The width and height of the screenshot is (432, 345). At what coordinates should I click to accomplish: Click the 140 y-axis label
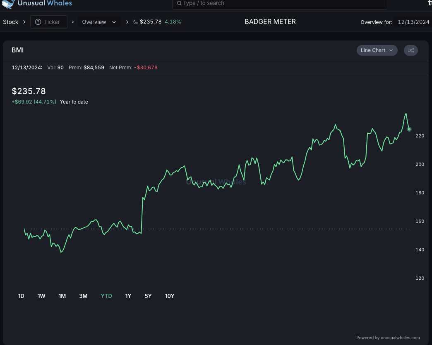[420, 250]
